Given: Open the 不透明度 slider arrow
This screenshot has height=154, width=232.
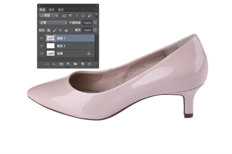Looking at the screenshot, I should click(x=95, y=23).
